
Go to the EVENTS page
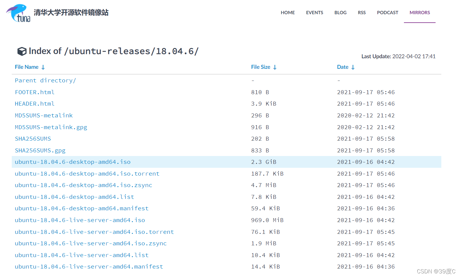click(314, 13)
